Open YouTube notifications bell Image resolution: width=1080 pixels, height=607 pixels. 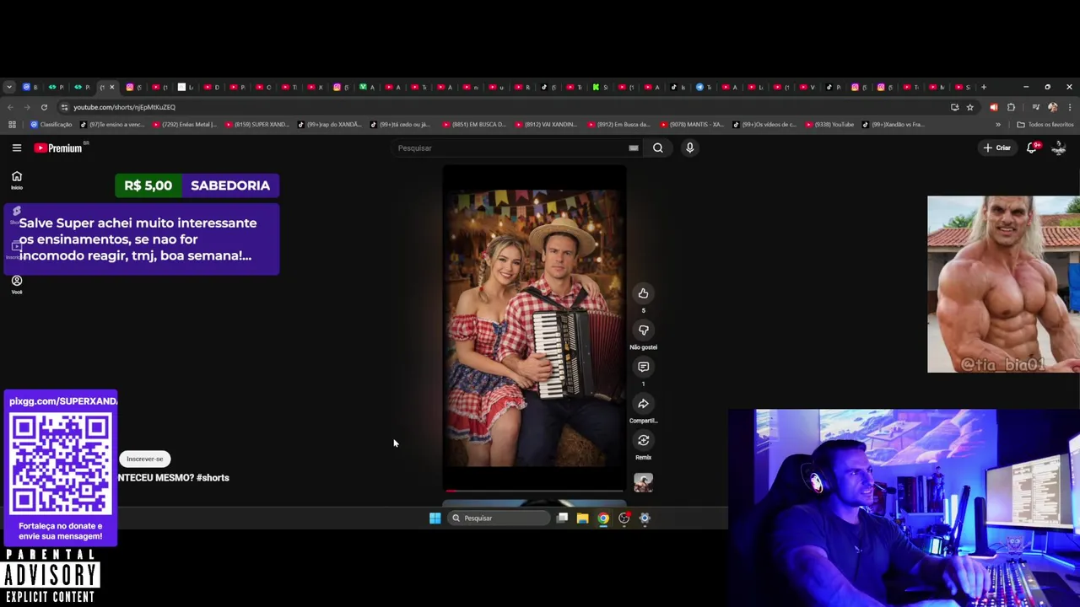[x=1031, y=148]
